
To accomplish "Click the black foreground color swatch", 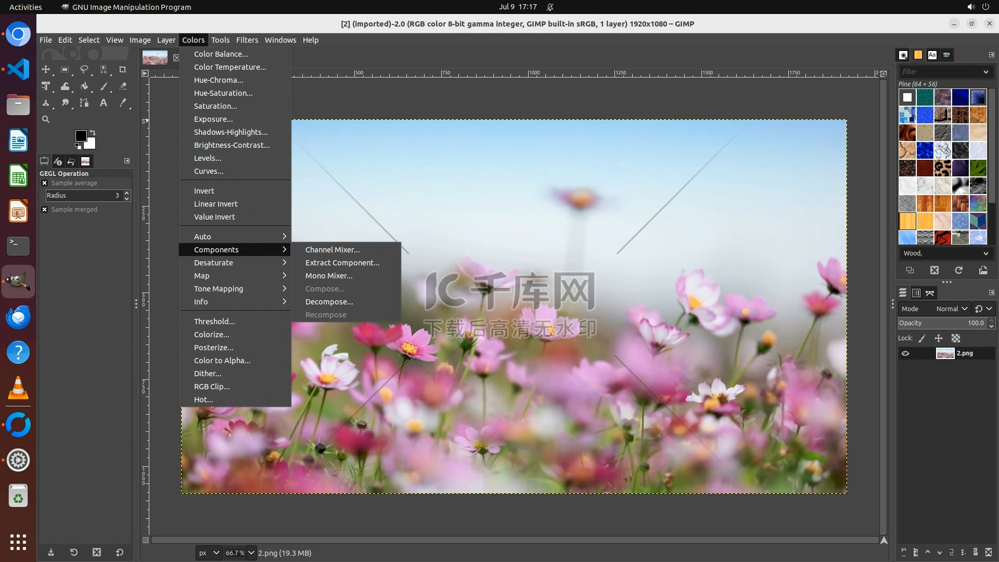I will click(x=80, y=135).
